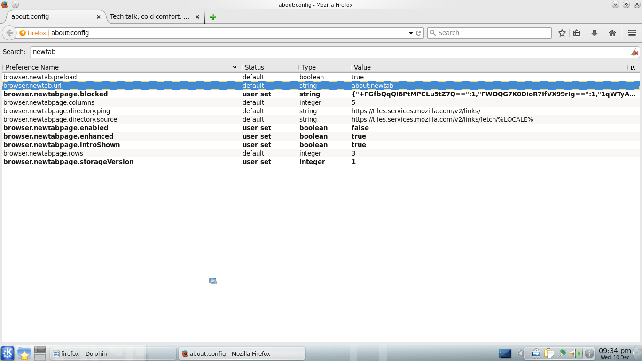The image size is (642, 361).
Task: Click the virtual desktop pager in panel
Action: click(40, 353)
